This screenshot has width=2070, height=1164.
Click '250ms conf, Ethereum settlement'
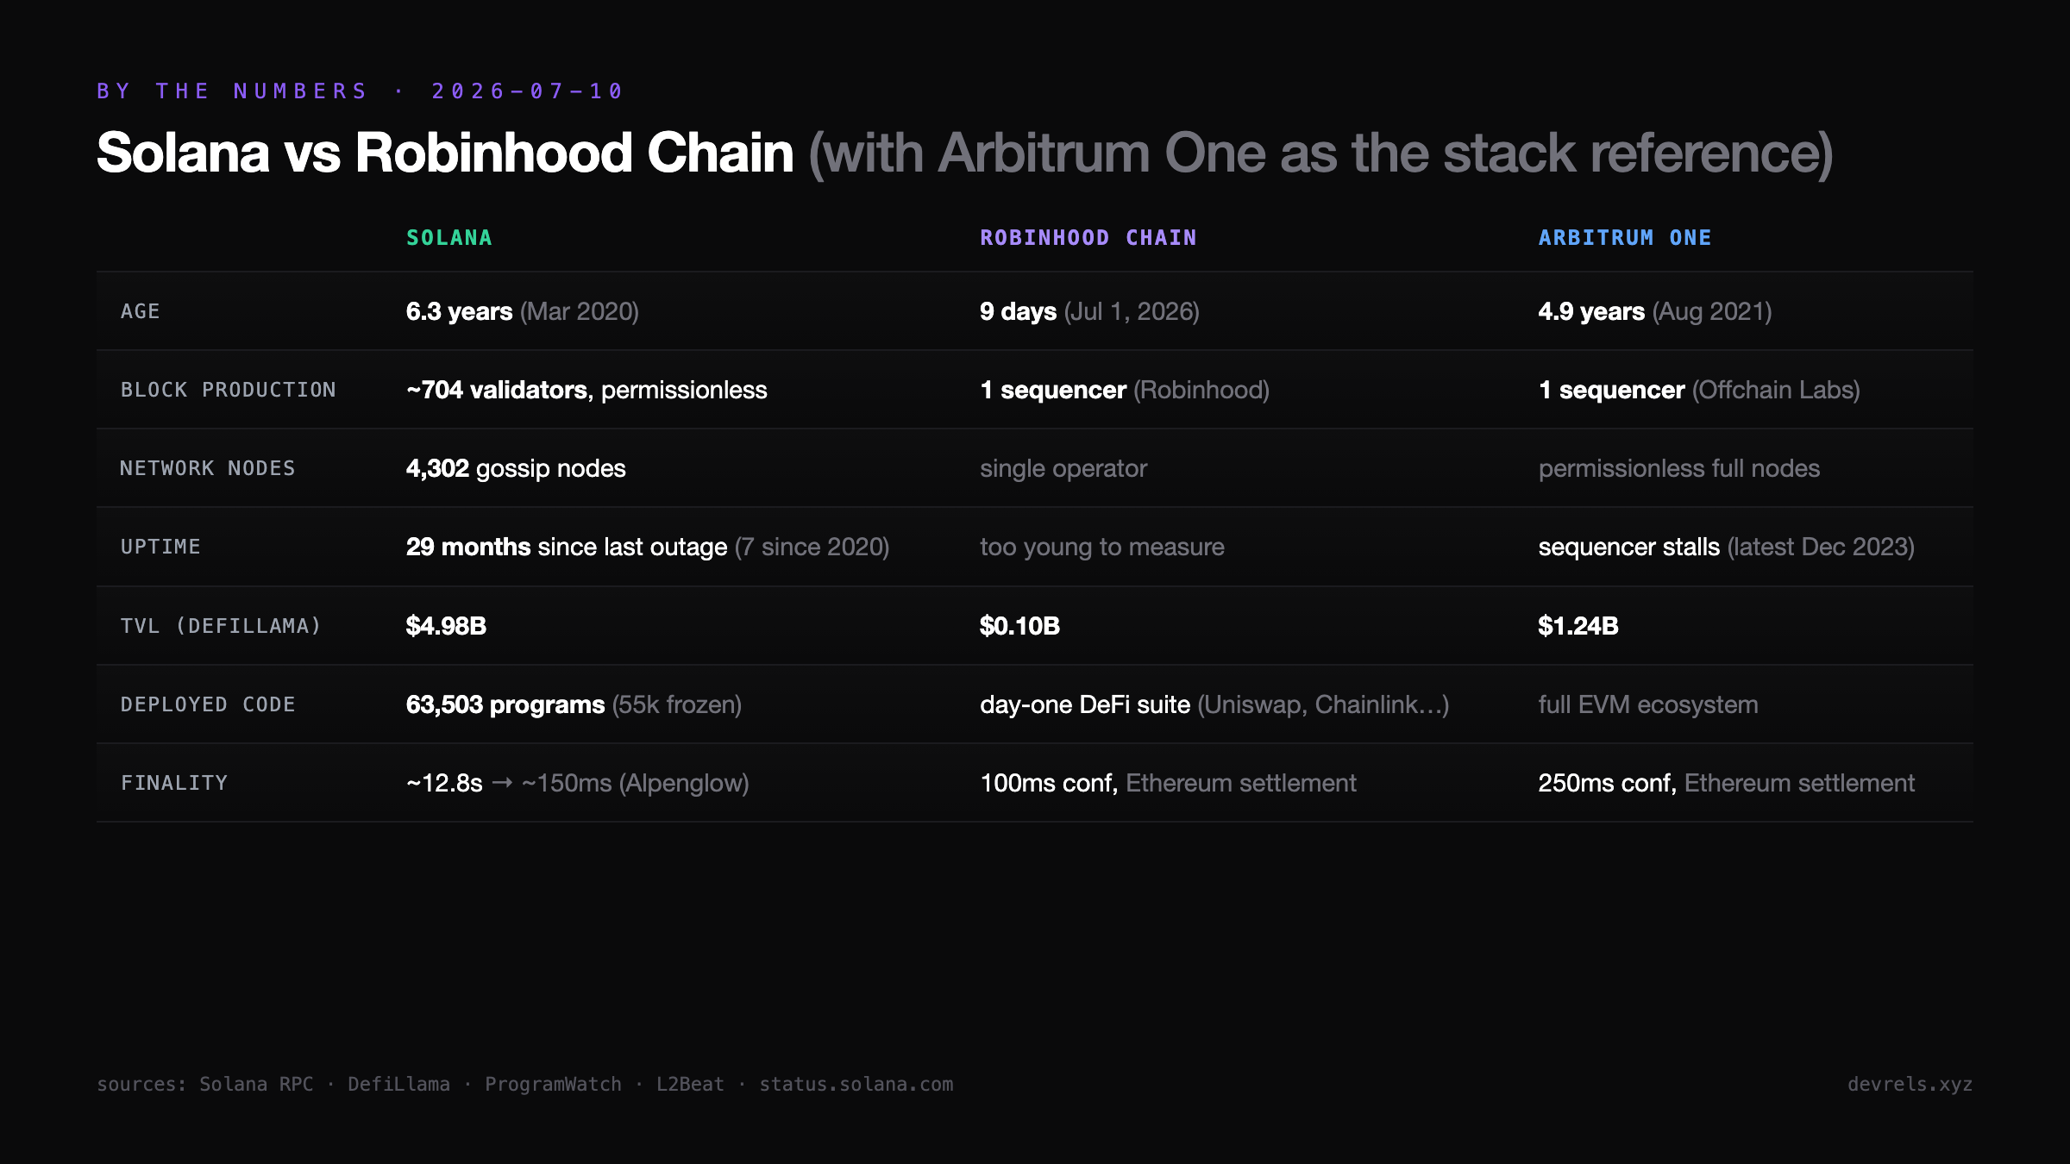pos(1727,783)
